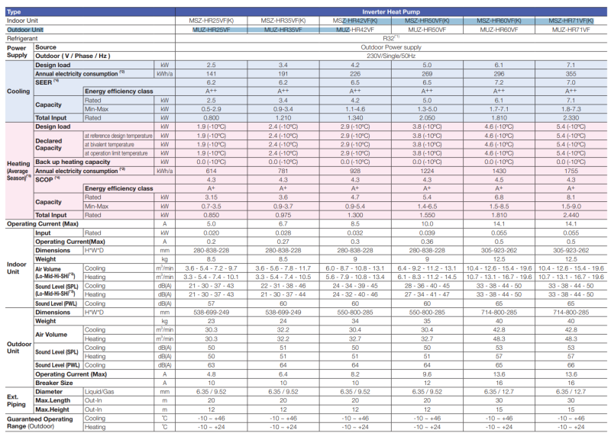Viewport: 611px width, 433px height.
Task: Select indoor sound level '22 - 31 - 38 - 46'
Action: [x=283, y=286]
